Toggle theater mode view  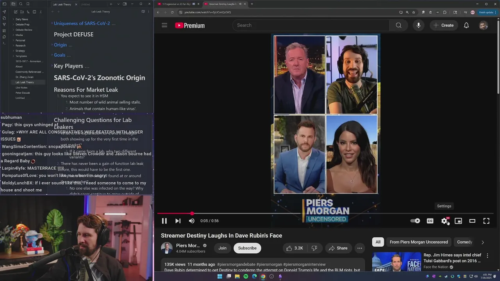[472, 221]
